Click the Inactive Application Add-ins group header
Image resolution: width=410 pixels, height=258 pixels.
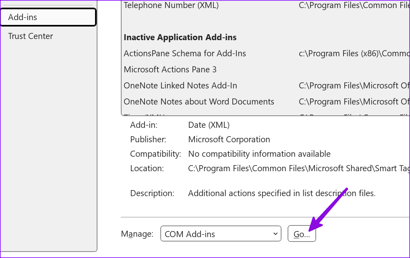click(x=180, y=37)
